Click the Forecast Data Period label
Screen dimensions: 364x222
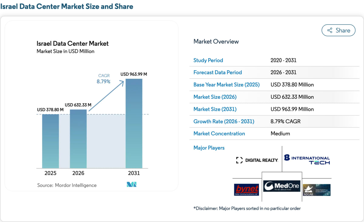(x=218, y=72)
